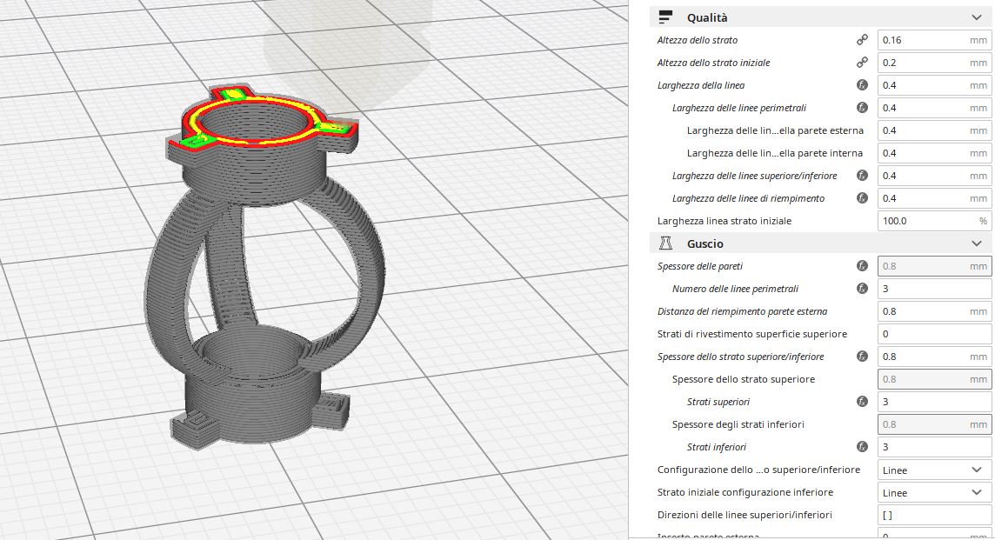Click the formula icon for Strati superiori
The height and width of the screenshot is (540, 995).
coord(862,402)
